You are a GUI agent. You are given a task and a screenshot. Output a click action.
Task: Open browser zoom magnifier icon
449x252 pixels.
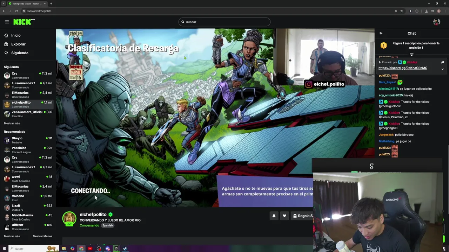[396, 11]
